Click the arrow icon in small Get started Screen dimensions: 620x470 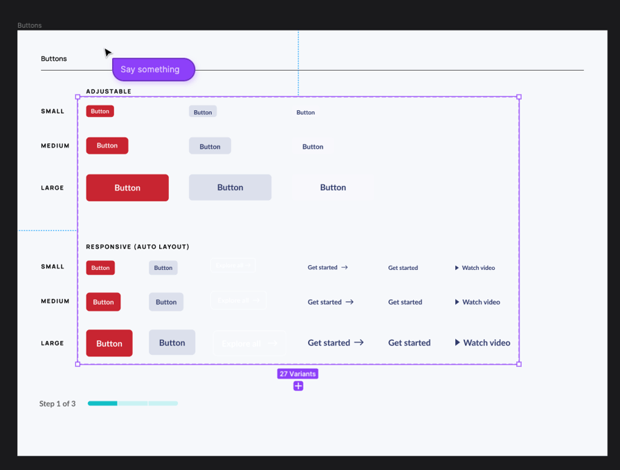(343, 267)
